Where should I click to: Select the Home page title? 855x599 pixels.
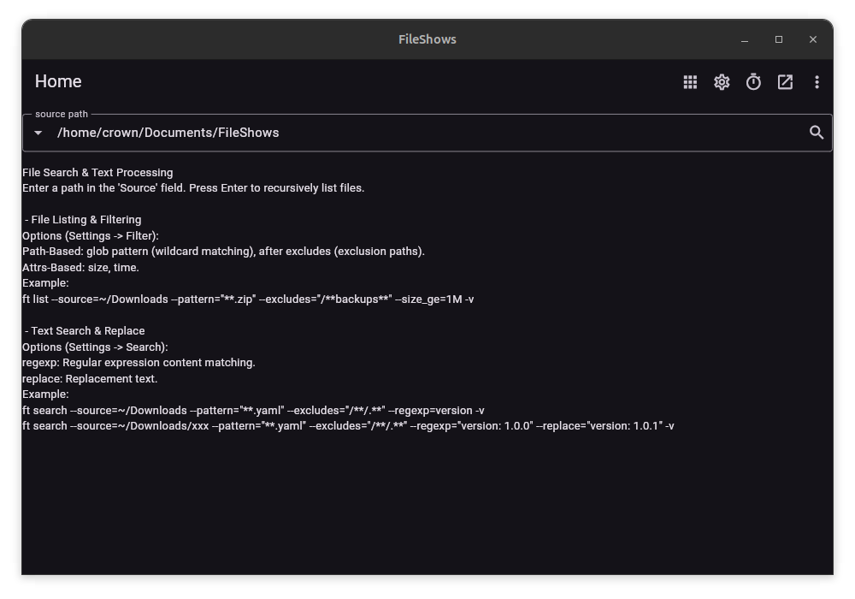[58, 81]
